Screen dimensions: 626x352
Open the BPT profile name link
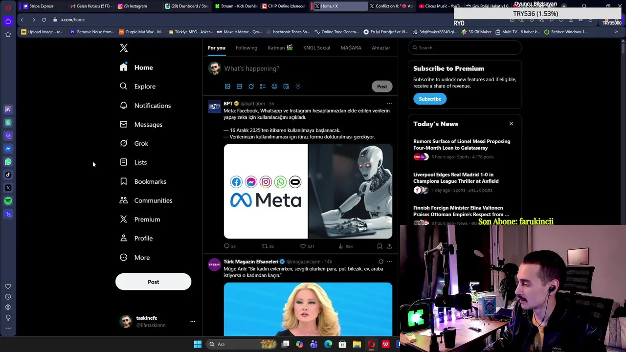click(228, 104)
